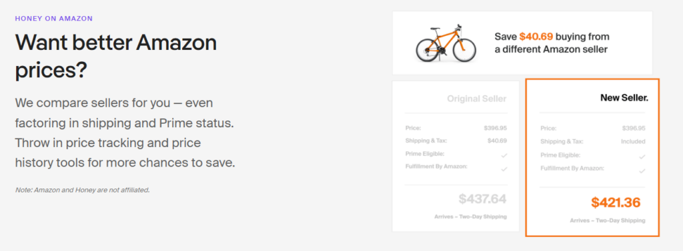Image resolution: width=683 pixels, height=251 pixels.
Task: Click the Want better Amazon prices heading
Action: [116, 56]
